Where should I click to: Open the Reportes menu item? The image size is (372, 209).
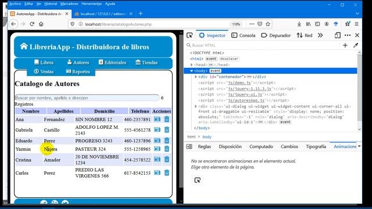pos(78,71)
